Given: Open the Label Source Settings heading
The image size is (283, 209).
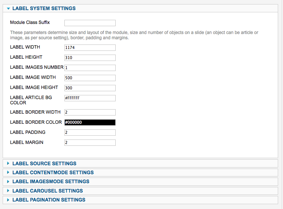Looking at the screenshot, I should (x=45, y=163).
